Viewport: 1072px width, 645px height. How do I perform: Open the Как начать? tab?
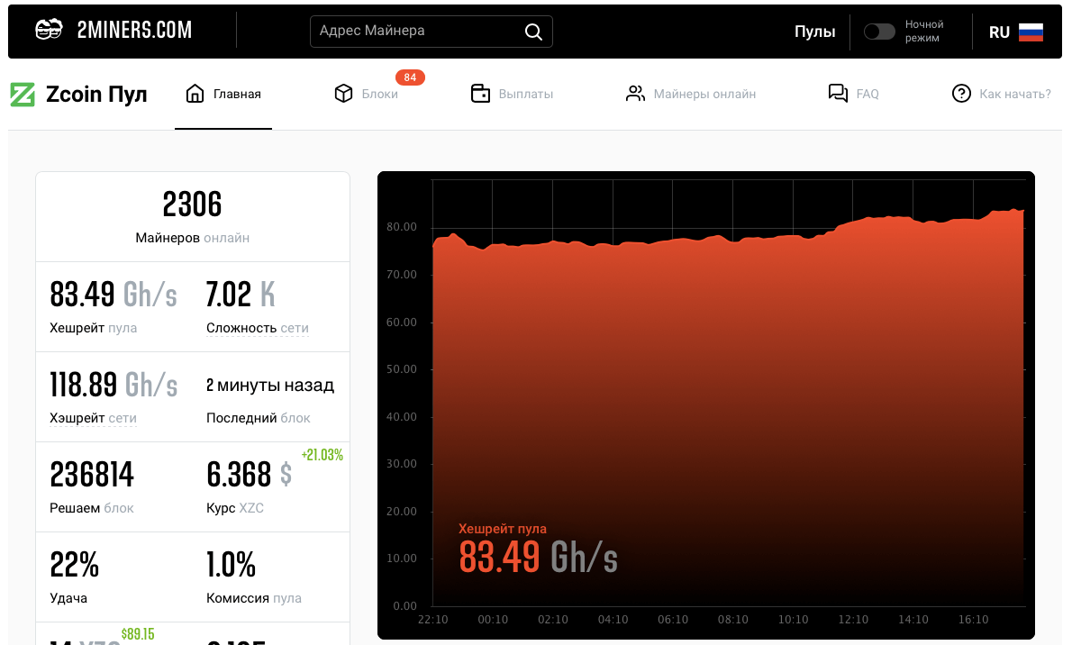(x=1014, y=94)
